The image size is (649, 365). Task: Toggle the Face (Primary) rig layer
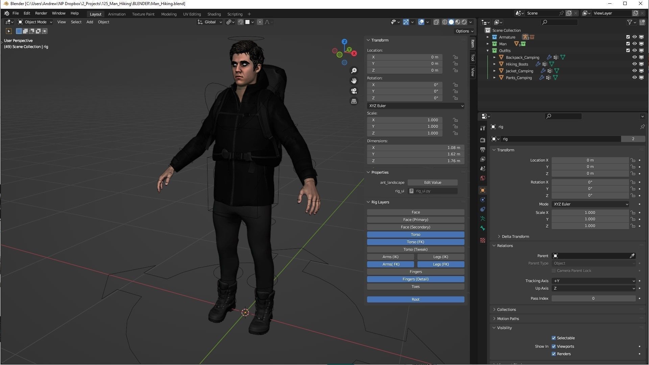click(x=416, y=220)
